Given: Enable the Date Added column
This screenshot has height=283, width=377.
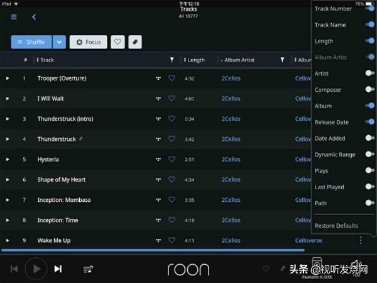Looking at the screenshot, I should point(370,138).
